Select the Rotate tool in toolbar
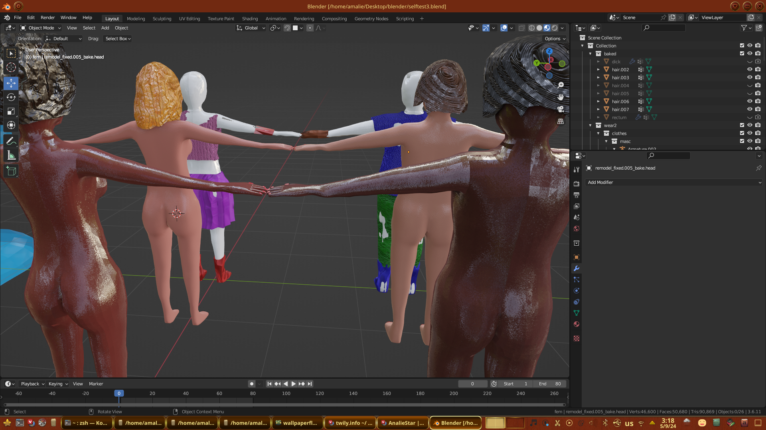 tap(11, 98)
